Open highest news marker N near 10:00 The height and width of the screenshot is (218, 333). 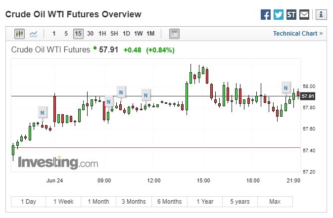pyautogui.click(x=121, y=92)
